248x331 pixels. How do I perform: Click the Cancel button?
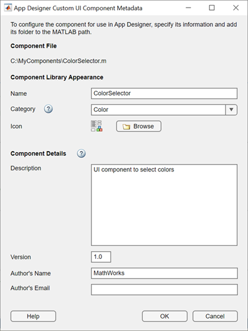[x=215, y=316]
